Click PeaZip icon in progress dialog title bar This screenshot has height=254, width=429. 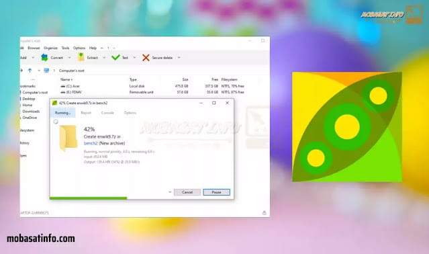[54, 103]
